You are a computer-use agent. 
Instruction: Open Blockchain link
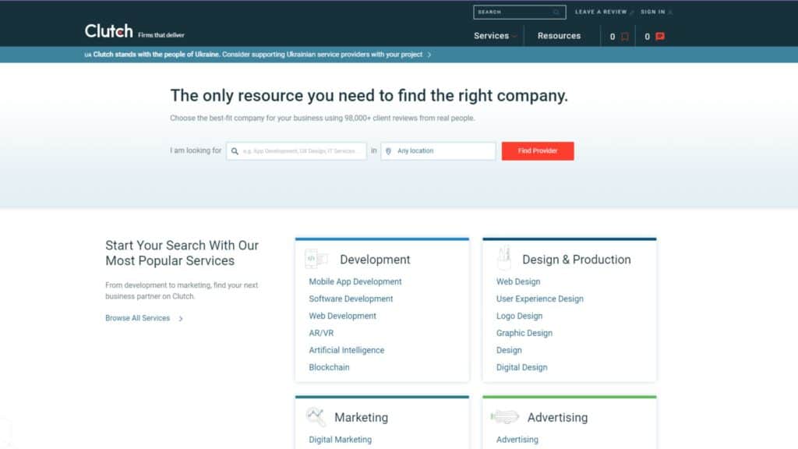(x=329, y=368)
